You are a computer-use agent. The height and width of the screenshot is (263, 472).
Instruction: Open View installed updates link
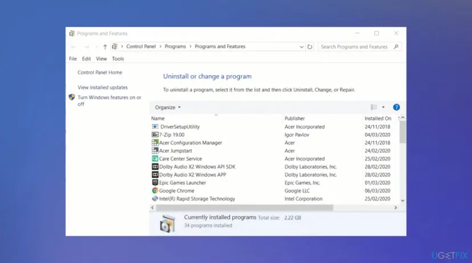coord(103,88)
